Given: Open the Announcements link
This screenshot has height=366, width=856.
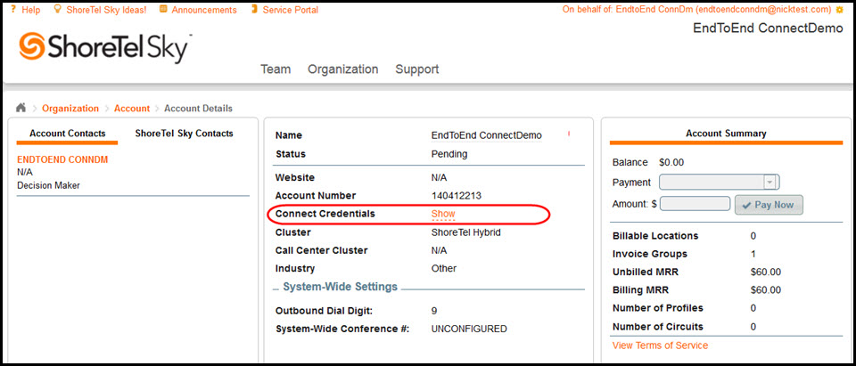Looking at the screenshot, I should 204,10.
